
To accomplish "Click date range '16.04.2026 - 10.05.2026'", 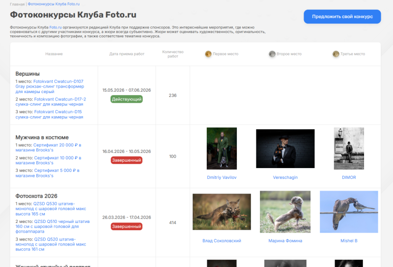I will tap(127, 151).
